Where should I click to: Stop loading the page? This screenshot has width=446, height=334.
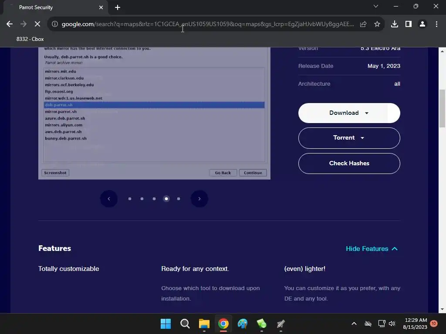pyautogui.click(x=37, y=24)
